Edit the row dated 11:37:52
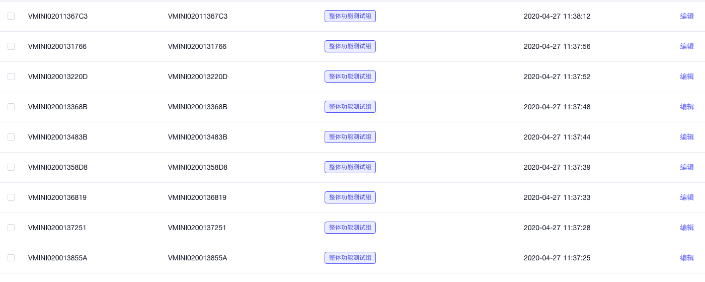The image size is (705, 282). click(x=687, y=77)
